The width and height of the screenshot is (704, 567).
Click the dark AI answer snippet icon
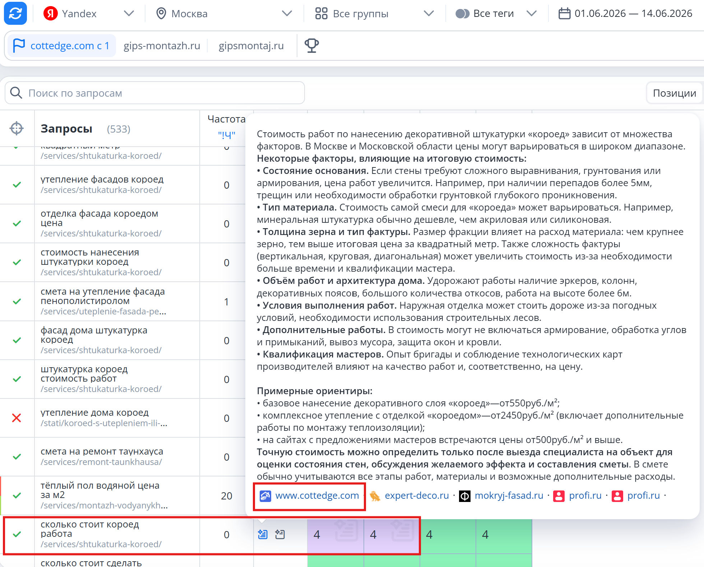point(280,534)
